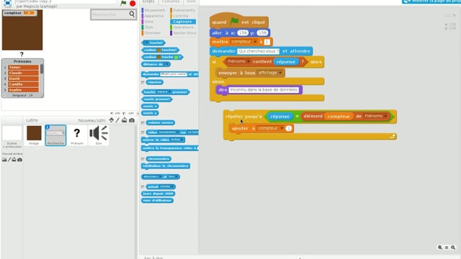
Task: Choose new sprite from library icon
Action: 111,120
